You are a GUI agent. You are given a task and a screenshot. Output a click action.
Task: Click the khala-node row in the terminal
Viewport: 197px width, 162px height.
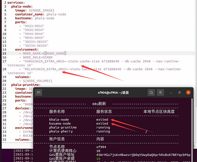(59, 120)
